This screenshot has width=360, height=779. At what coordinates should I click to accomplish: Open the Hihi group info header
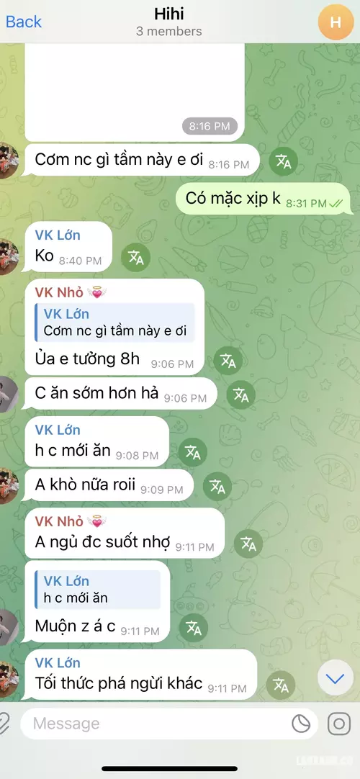coord(168,22)
